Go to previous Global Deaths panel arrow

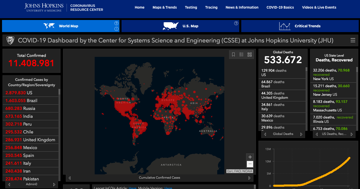[265, 134]
